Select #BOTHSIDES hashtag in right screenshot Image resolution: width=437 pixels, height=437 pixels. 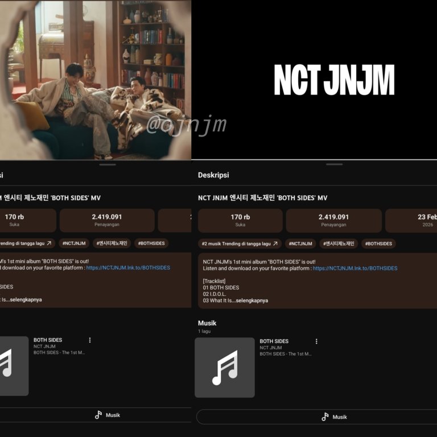378,244
